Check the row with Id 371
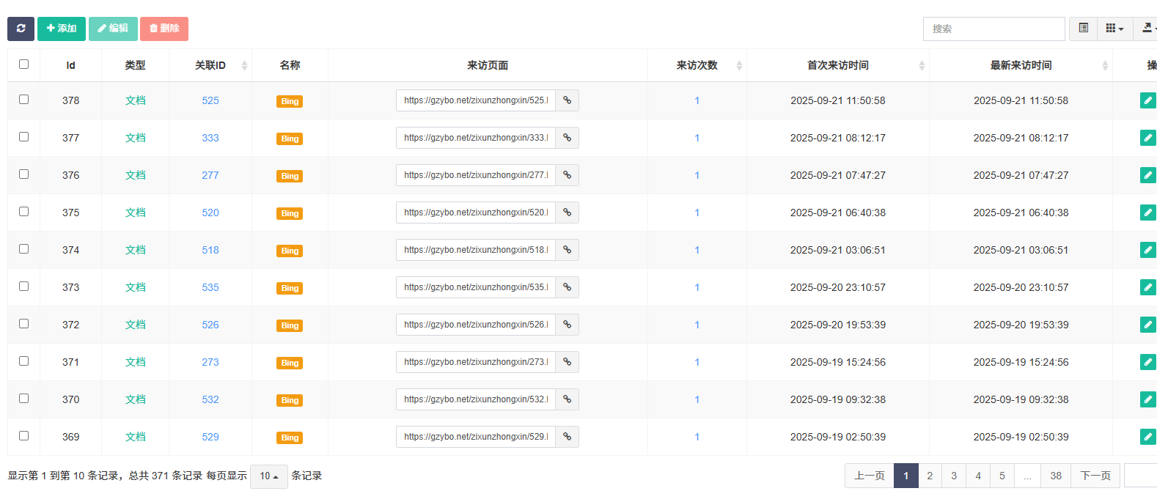This screenshot has height=491, width=1157. click(23, 361)
